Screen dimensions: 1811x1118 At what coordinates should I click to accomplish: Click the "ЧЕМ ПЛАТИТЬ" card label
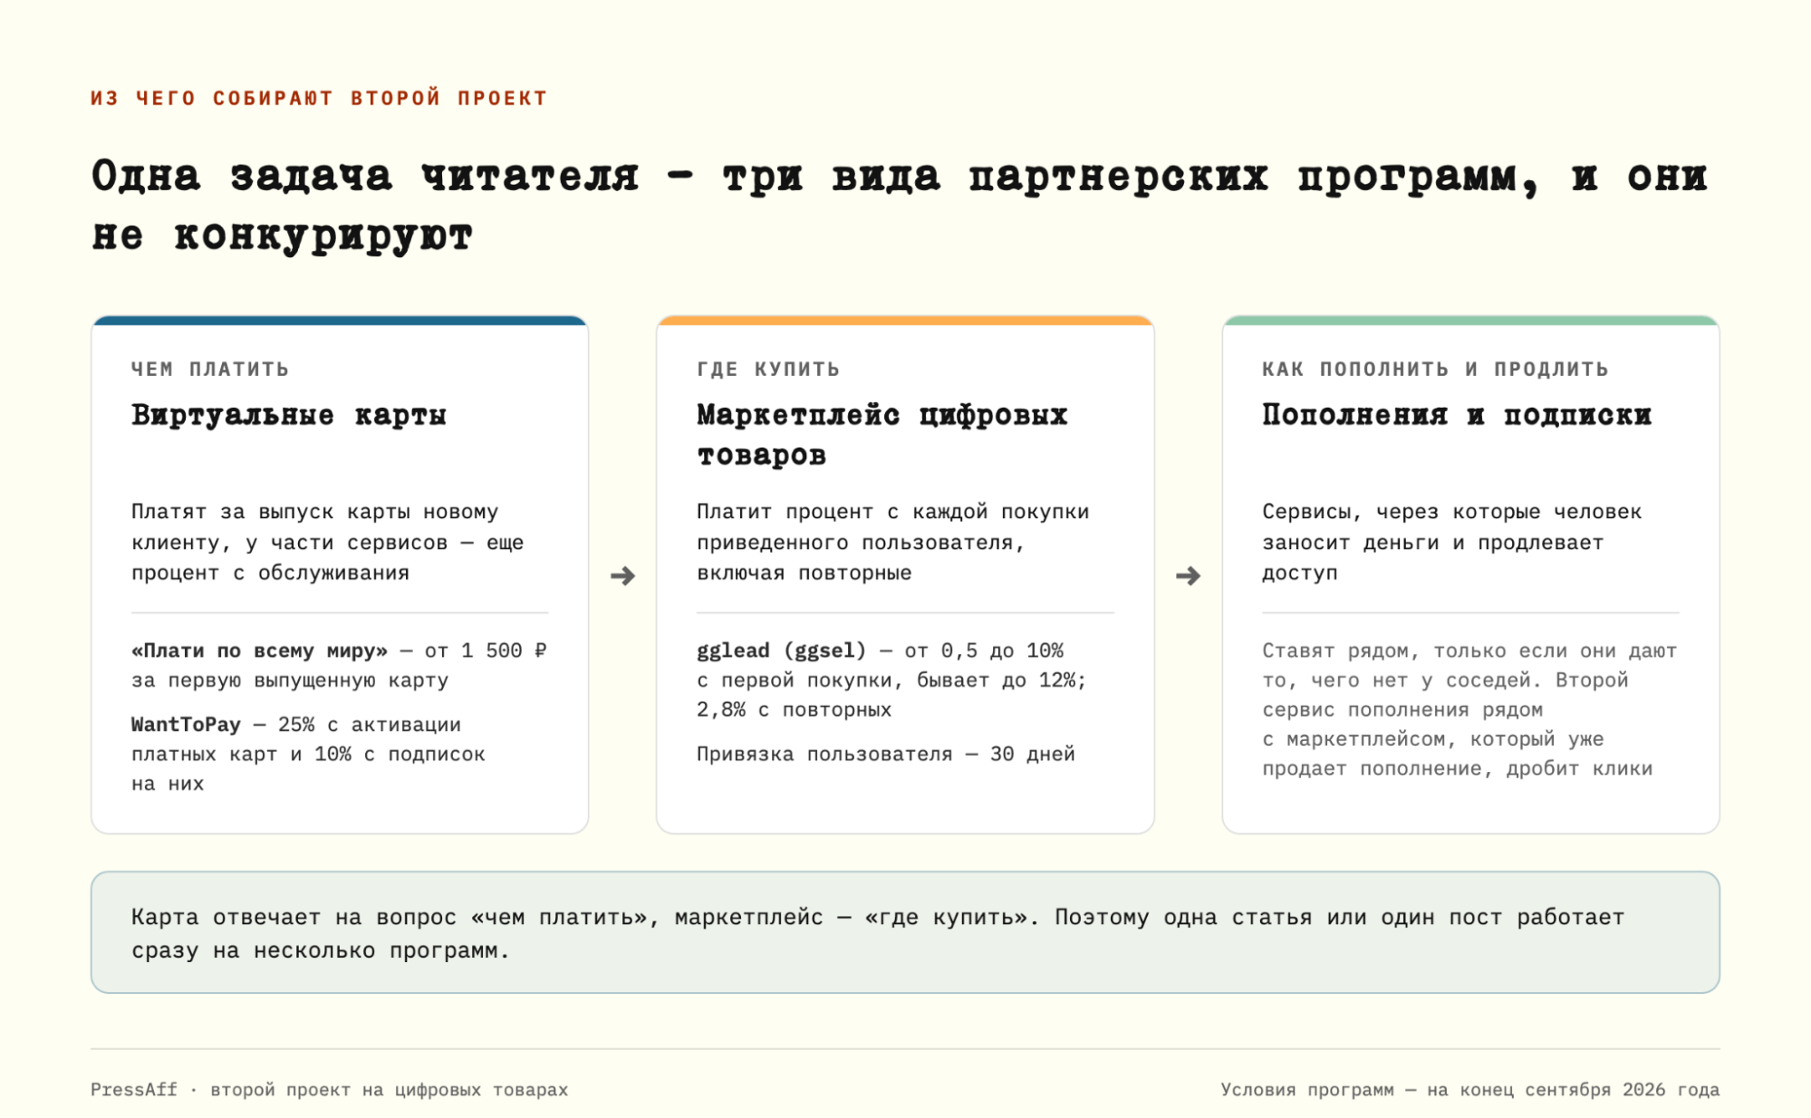pyautogui.click(x=210, y=370)
